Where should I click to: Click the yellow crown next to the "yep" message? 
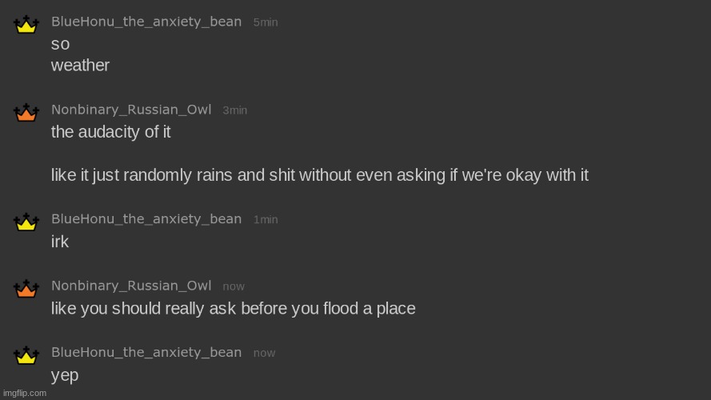pyautogui.click(x=26, y=355)
